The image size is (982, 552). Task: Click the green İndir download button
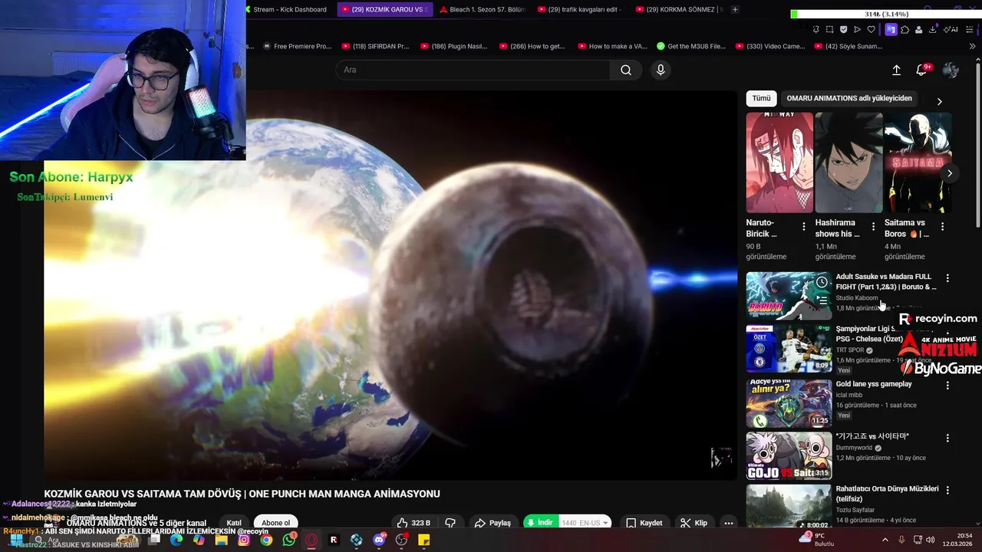point(541,523)
